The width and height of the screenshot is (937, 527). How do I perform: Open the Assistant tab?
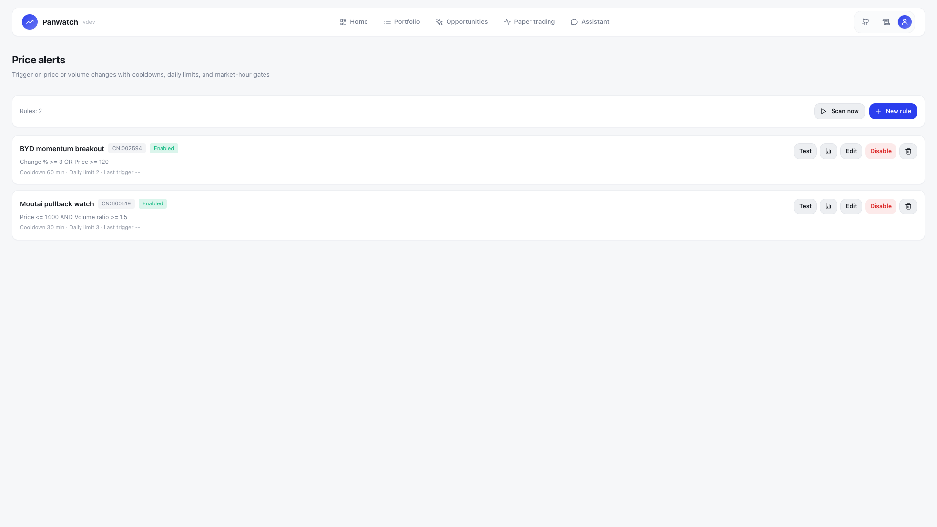pyautogui.click(x=590, y=22)
